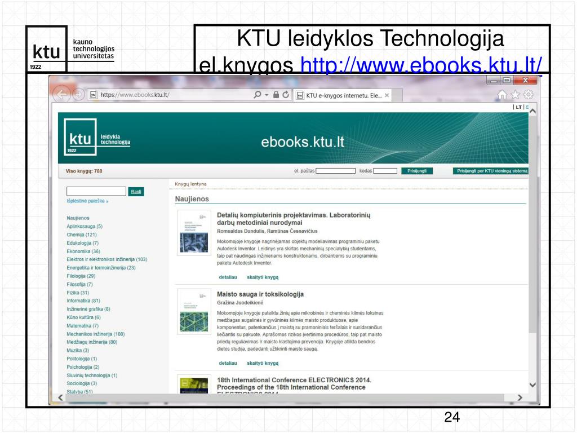This screenshot has height=433, width=577.
Task: Open the browser Home icon
Action: [502, 95]
